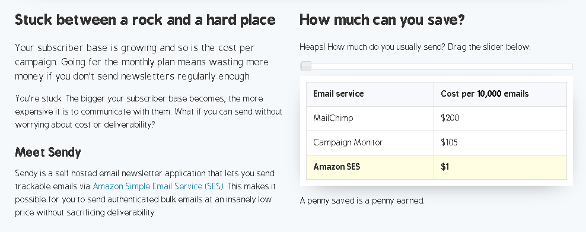Click the slider handle at left end
The height and width of the screenshot is (232, 586).
[x=306, y=66]
